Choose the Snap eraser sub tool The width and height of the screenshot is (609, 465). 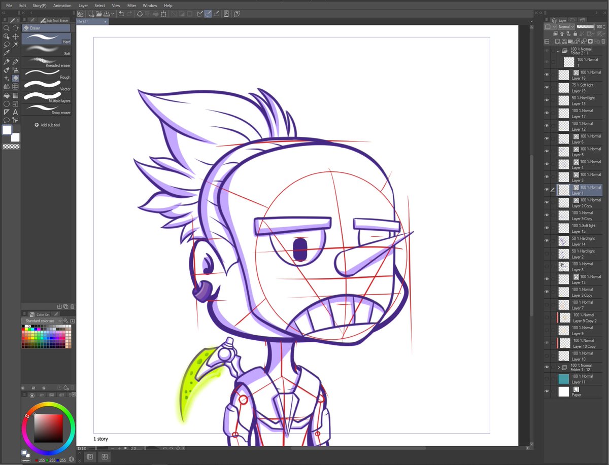(46, 109)
